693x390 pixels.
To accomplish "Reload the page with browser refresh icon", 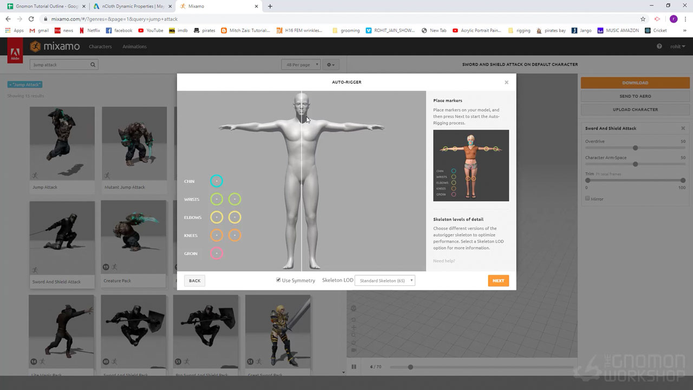I will 31,19.
